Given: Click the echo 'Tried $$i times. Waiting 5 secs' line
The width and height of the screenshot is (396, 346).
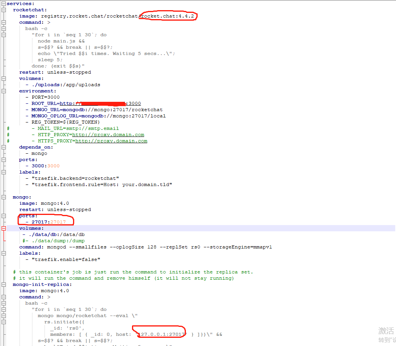Looking at the screenshot, I should click(106, 54).
